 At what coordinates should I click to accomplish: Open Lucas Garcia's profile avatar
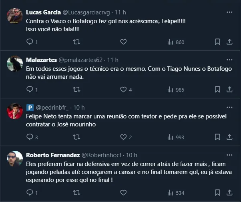(x=15, y=16)
